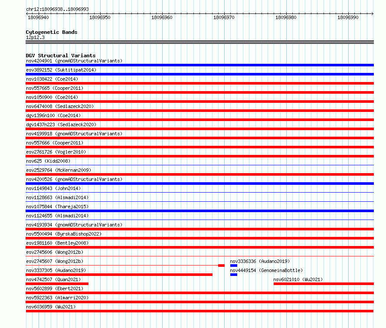Click esv1981160 Bentley2008 label
Viewport: 386px width, 328px height.
click(x=57, y=243)
